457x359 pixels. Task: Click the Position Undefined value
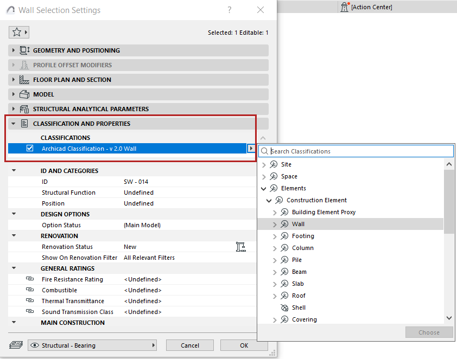point(138,203)
